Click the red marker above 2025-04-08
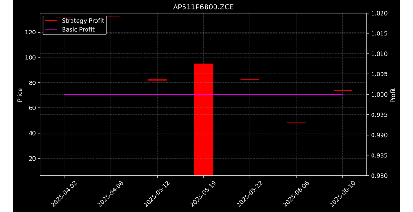Viewport: 413px width, 212px height. pyautogui.click(x=111, y=16)
